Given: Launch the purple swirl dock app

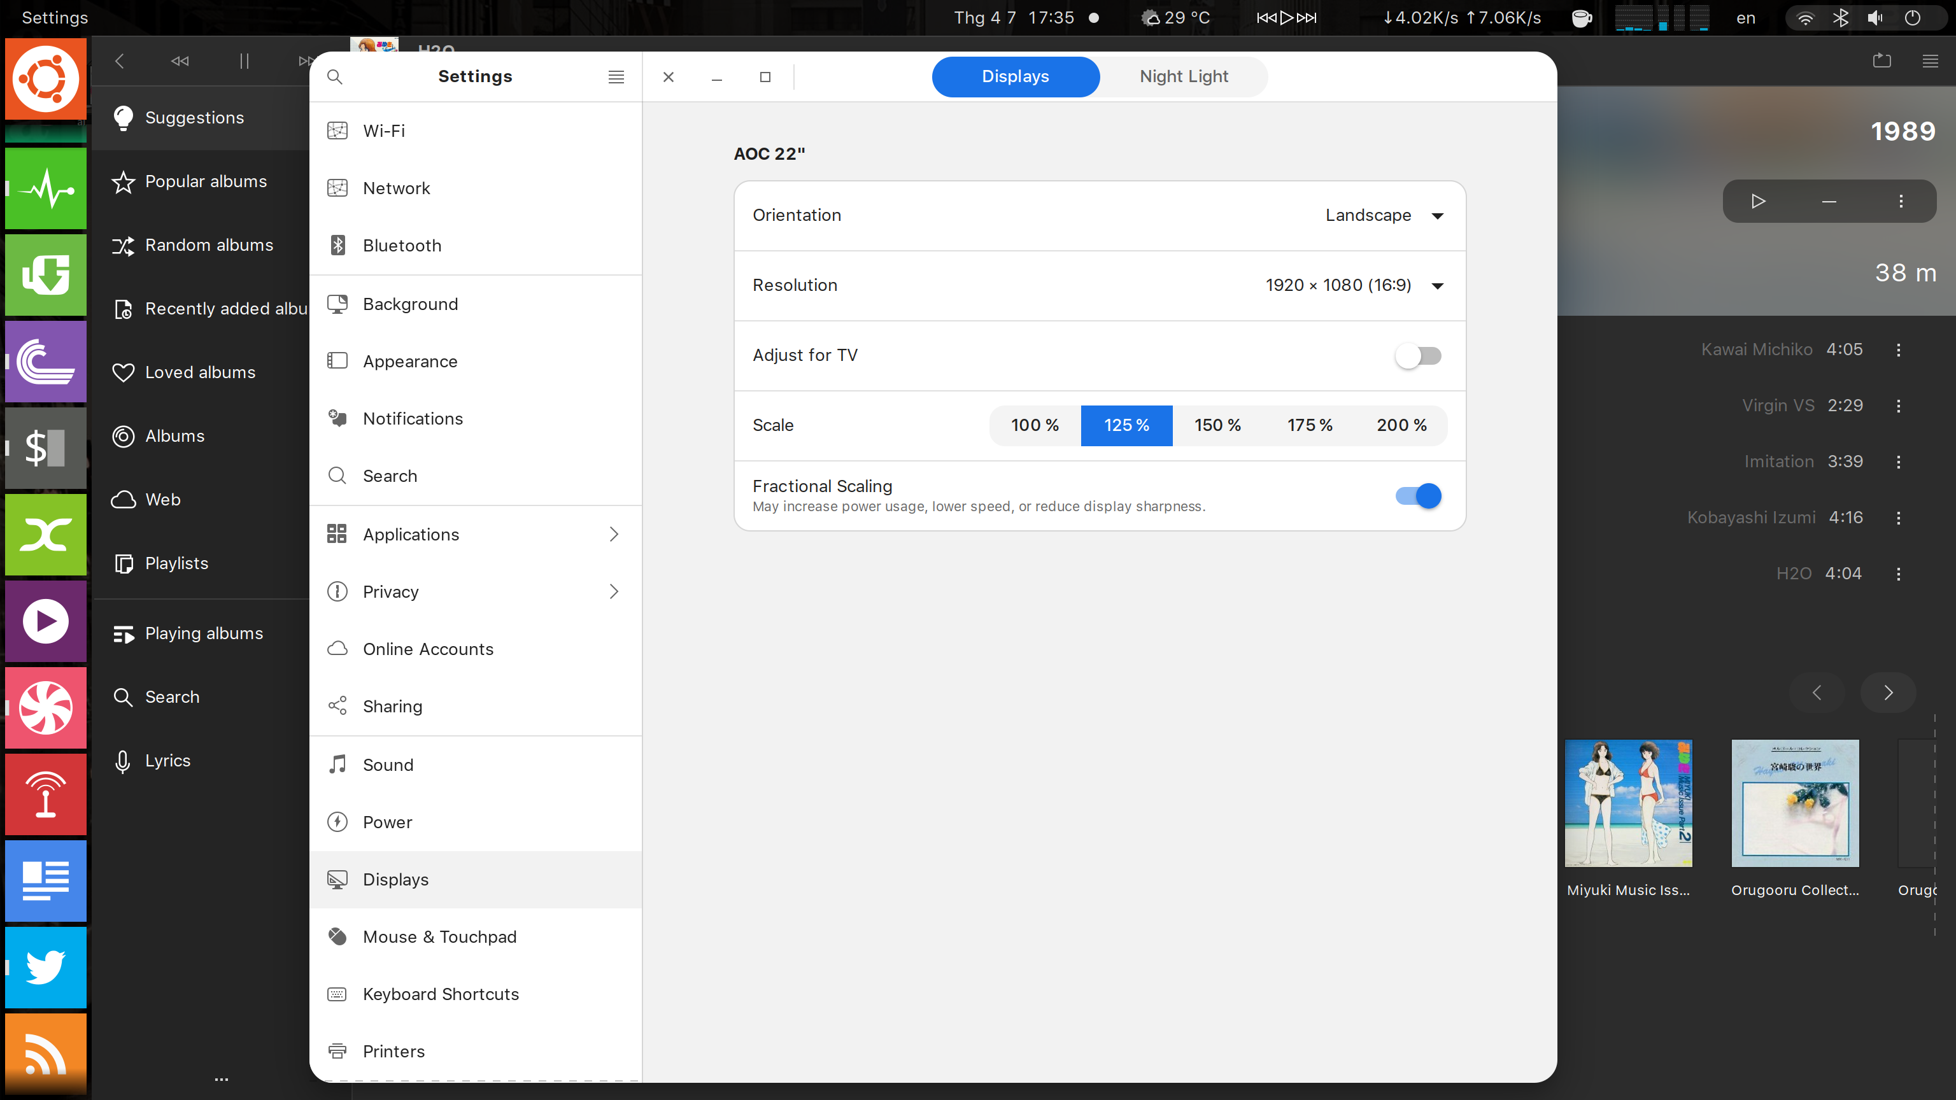Looking at the screenshot, I should pos(46,362).
